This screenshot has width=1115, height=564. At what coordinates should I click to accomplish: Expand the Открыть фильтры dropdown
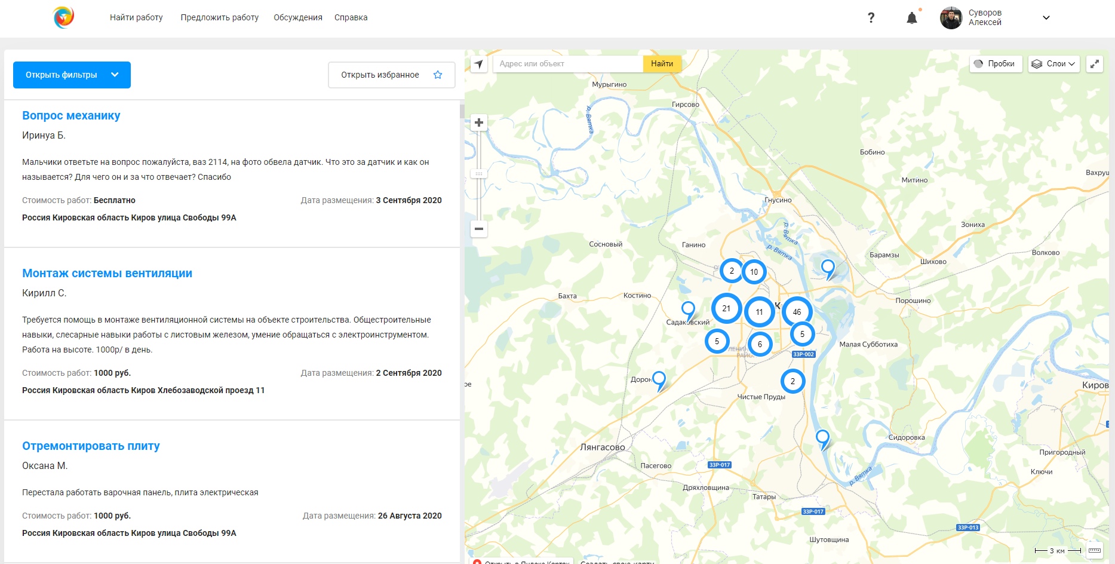tap(72, 75)
